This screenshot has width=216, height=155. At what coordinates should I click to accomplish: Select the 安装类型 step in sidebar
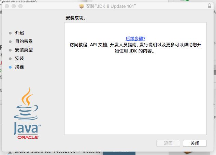coord(24,50)
